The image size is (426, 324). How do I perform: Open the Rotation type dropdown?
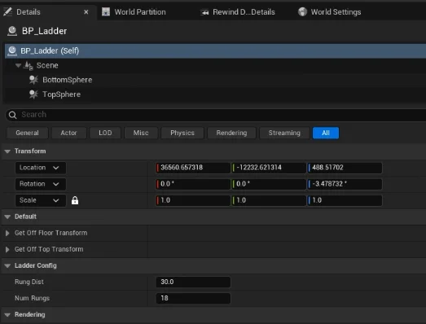click(40, 184)
